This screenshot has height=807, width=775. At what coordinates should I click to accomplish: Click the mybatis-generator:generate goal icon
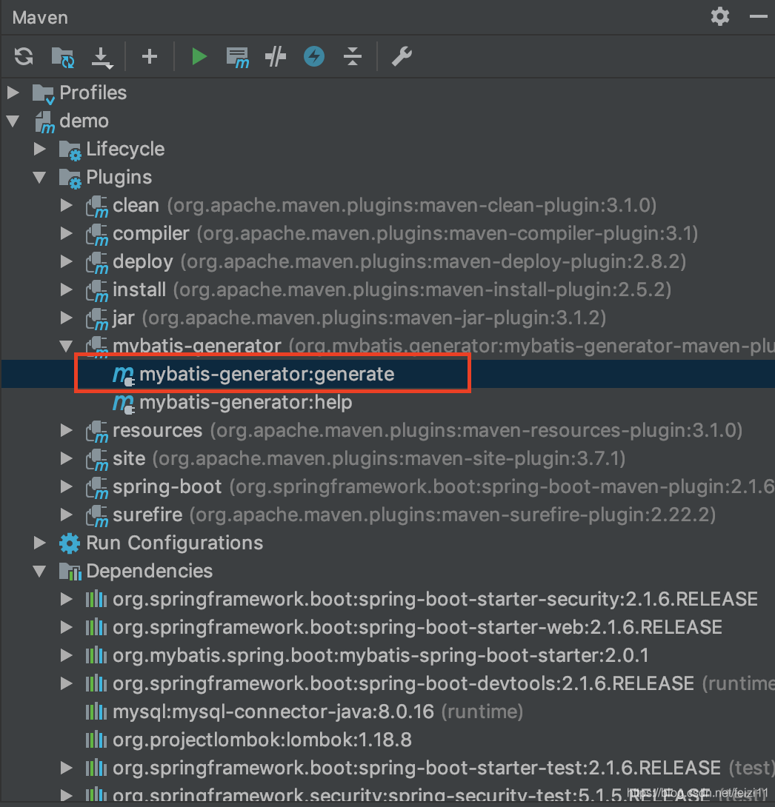pos(124,375)
